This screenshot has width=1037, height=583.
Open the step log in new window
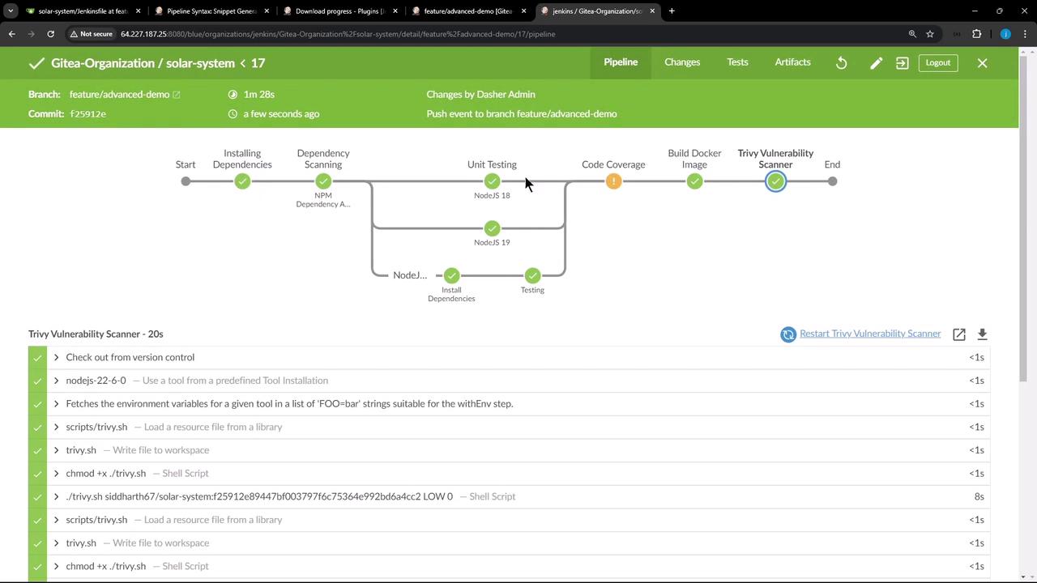pyautogui.click(x=959, y=334)
